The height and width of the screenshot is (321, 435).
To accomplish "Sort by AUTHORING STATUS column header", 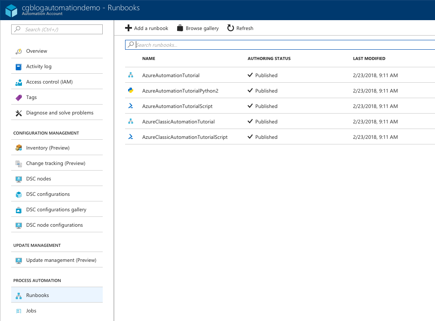I will pos(269,59).
